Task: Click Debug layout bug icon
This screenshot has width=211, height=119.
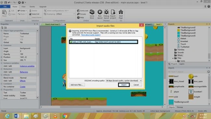Action: coord(106,12)
